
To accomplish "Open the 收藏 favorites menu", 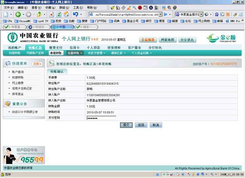I will [50, 8].
